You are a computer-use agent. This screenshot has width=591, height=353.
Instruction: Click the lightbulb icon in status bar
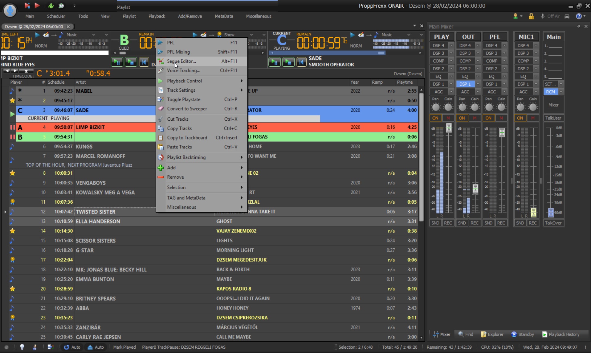pos(22,347)
